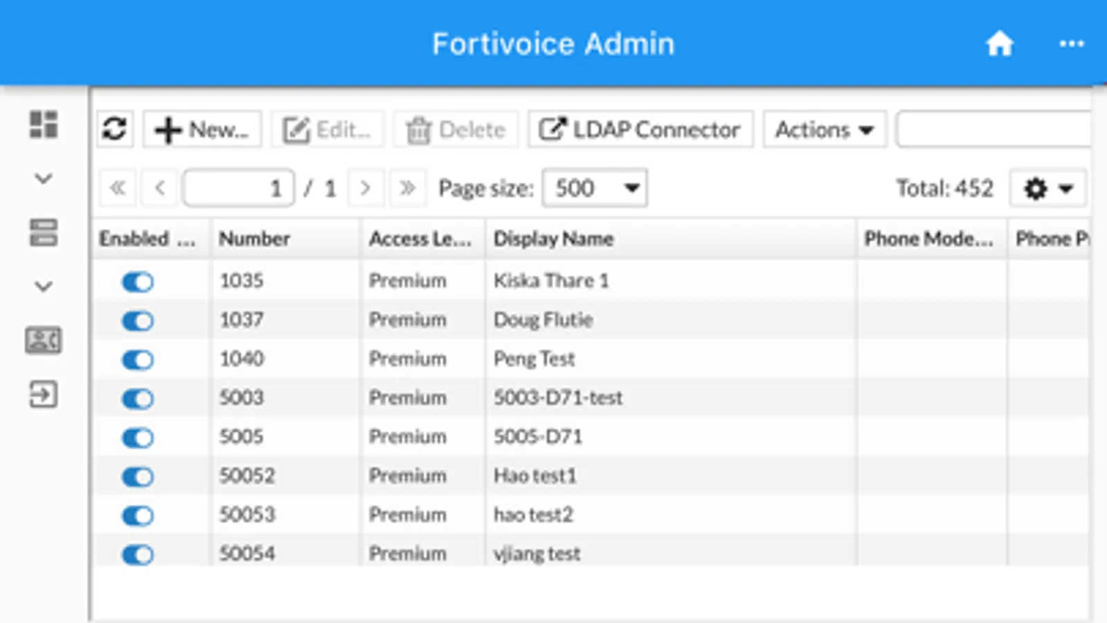Select the Doug Flutie row
The image size is (1107, 623).
[543, 320]
